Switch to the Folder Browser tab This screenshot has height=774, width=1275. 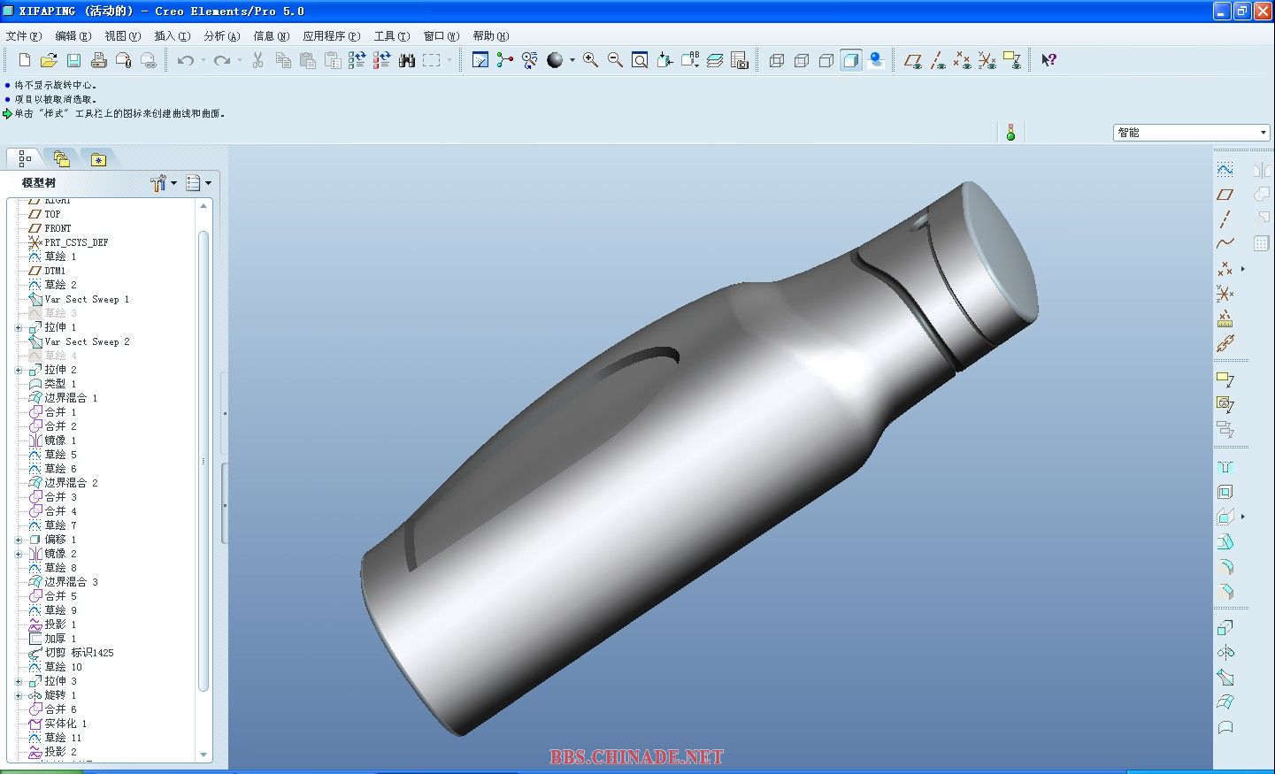(x=61, y=159)
